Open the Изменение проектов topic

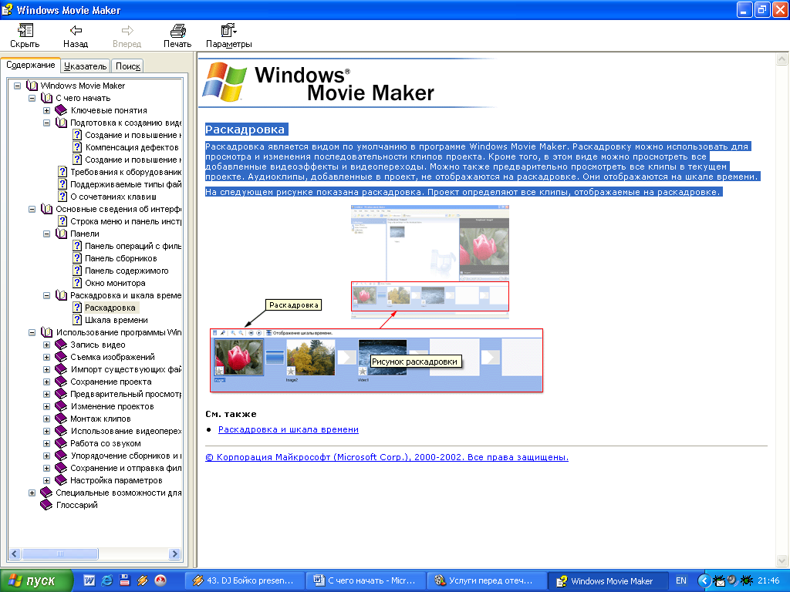click(112, 406)
